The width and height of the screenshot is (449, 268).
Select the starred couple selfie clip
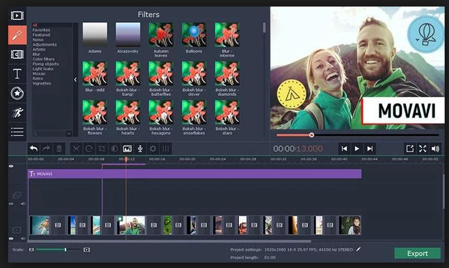pos(130,225)
